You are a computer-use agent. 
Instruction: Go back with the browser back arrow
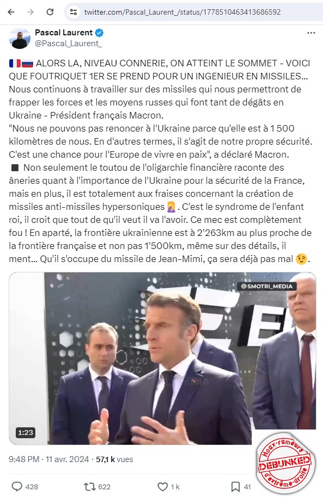tap(11, 12)
